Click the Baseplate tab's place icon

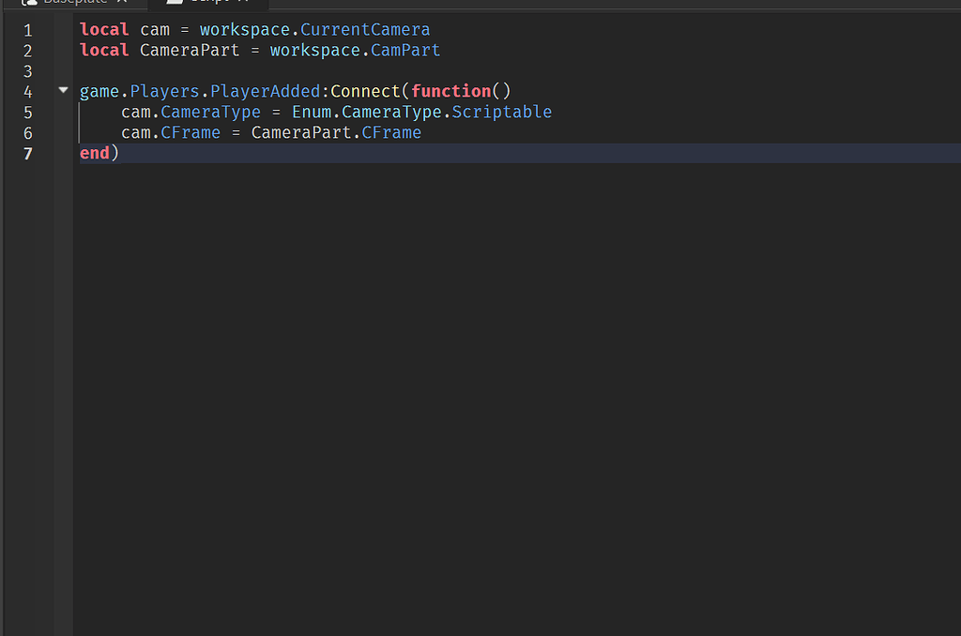point(29,3)
